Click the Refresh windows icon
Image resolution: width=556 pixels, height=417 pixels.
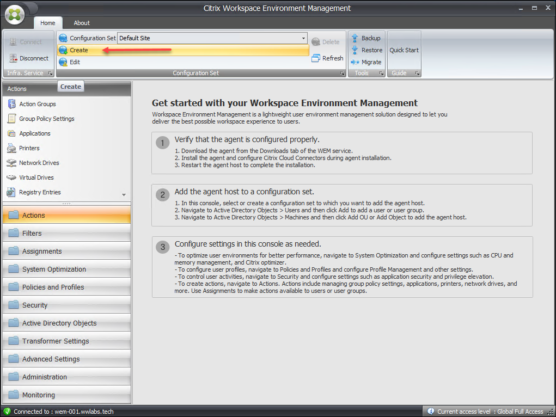click(x=316, y=58)
